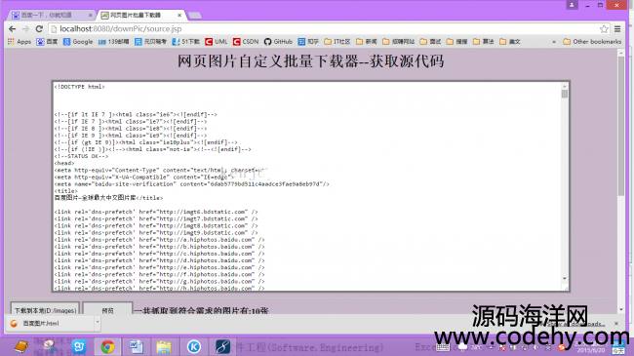Viewport: 634px width, 356px height.
Task: Click the browser back arrow
Action: coord(12,29)
